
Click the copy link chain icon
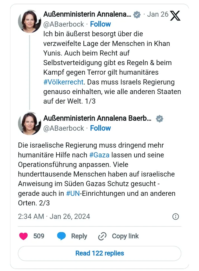pyautogui.click(x=102, y=236)
